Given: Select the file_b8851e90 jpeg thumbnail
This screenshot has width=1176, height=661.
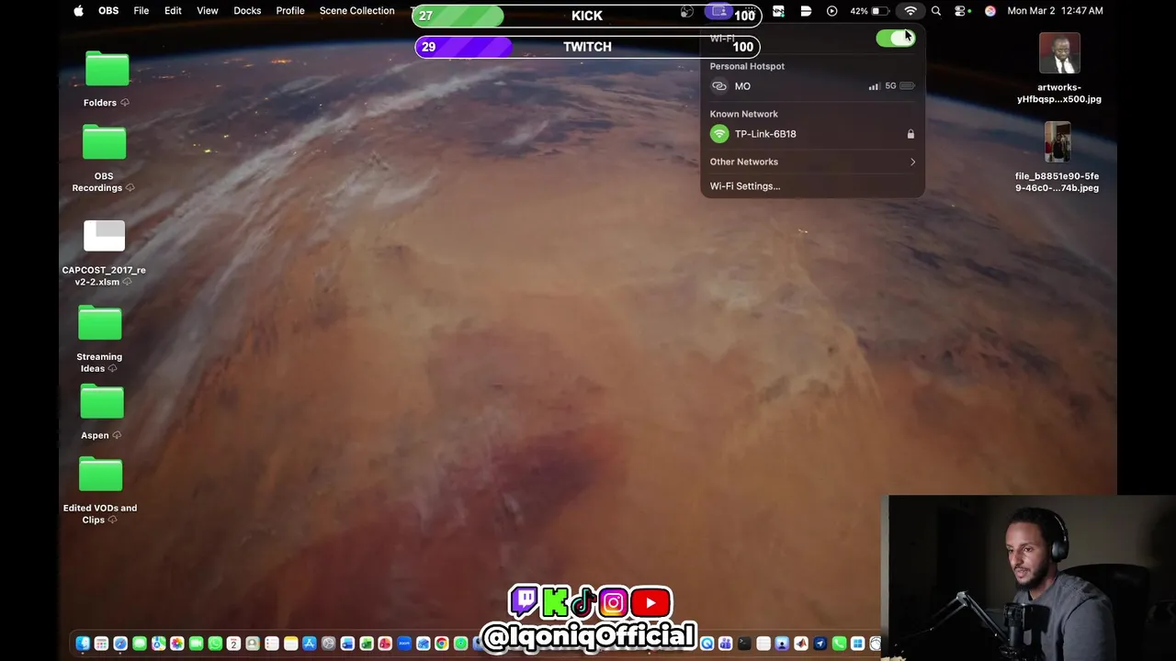Looking at the screenshot, I should [x=1057, y=141].
